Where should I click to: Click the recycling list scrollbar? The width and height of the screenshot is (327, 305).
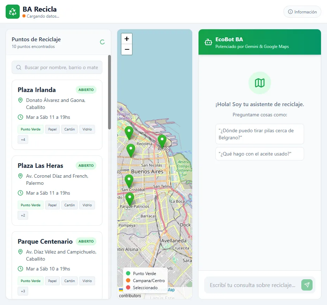[x=109, y=92]
